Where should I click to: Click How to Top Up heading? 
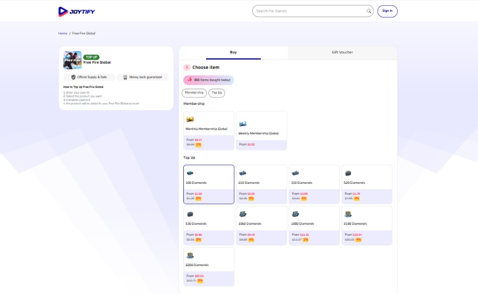tap(83, 87)
